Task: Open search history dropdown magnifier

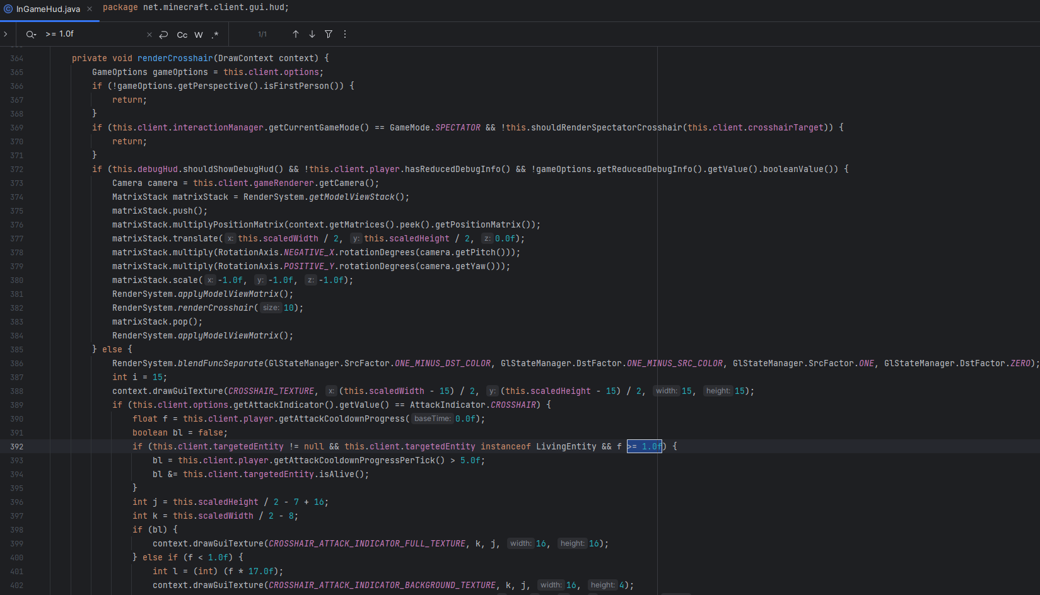Action: [x=30, y=35]
